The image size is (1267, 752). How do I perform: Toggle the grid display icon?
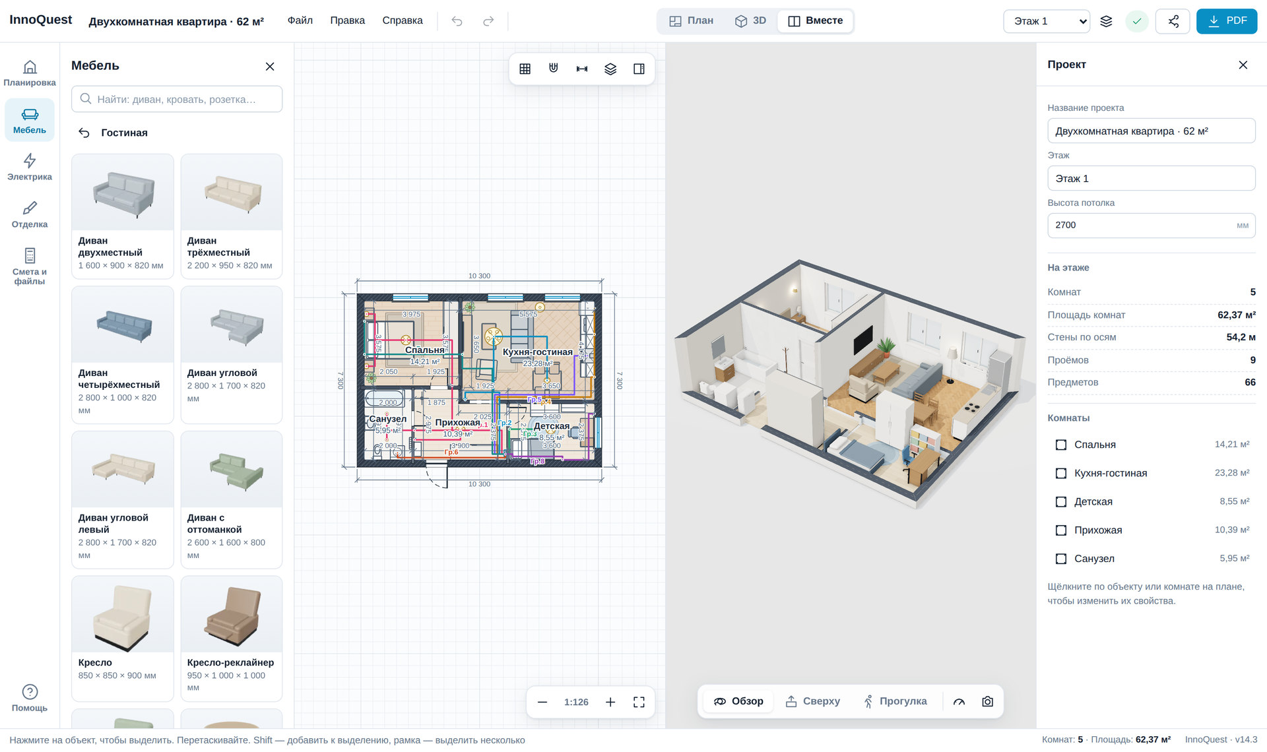(525, 69)
